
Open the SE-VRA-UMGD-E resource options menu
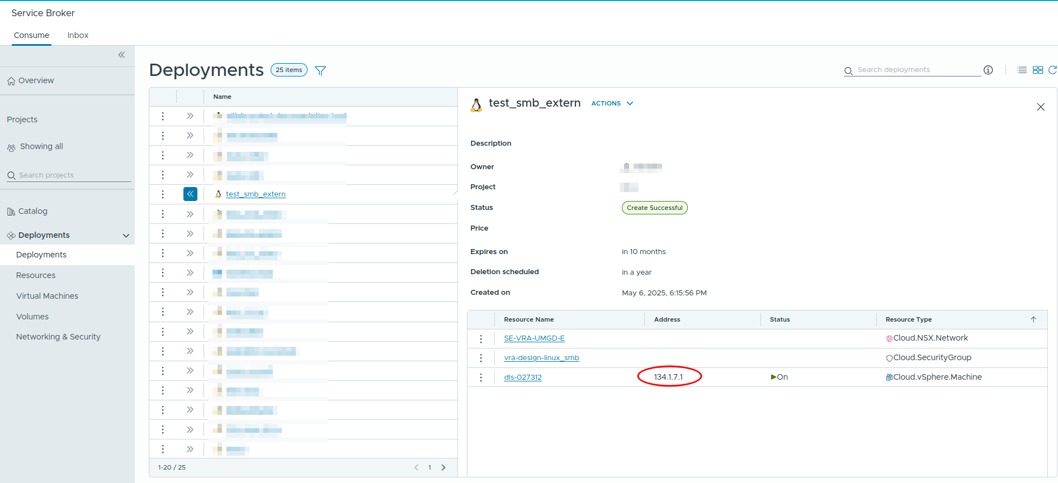[x=481, y=338]
